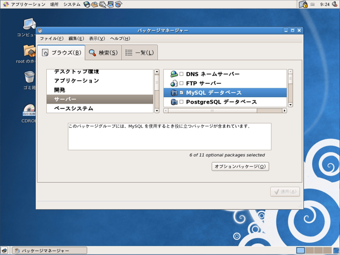Click the security lock notification icon

pyautogui.click(x=303, y=4)
